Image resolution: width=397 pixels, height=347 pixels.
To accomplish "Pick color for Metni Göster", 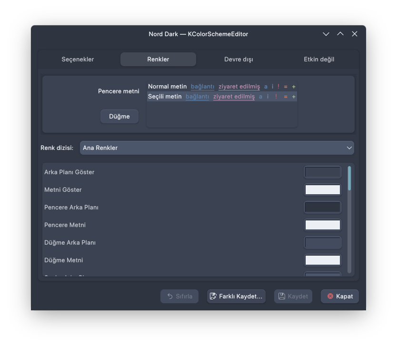I will (323, 190).
